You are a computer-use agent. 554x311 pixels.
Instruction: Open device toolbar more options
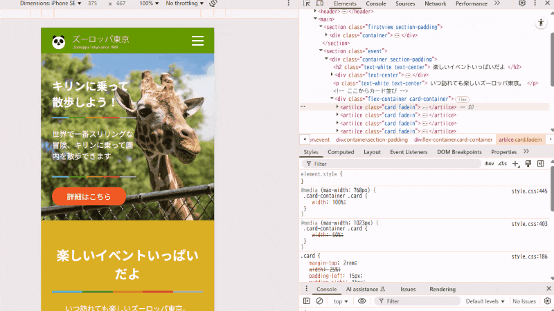pos(288,3)
